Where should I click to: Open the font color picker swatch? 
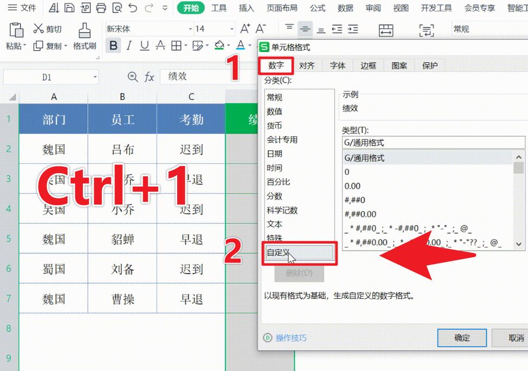(x=241, y=46)
